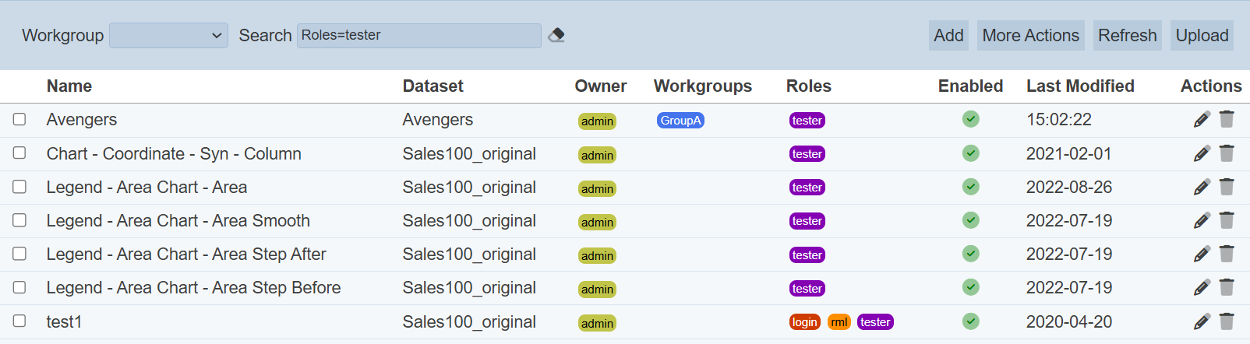Delete test1 using the trash icon
1250x344 pixels.
pyautogui.click(x=1227, y=321)
